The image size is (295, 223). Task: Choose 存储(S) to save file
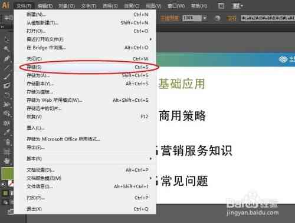pyautogui.click(x=85, y=67)
